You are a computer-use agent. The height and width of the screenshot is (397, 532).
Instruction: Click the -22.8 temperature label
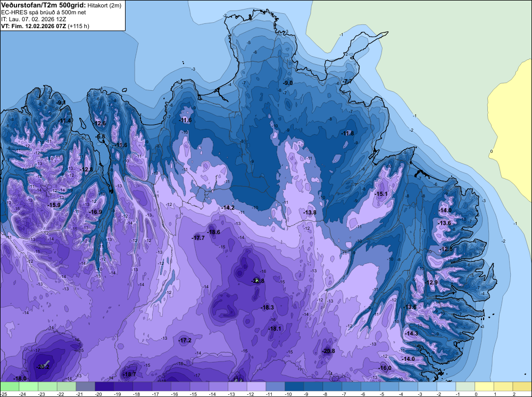click(x=257, y=281)
